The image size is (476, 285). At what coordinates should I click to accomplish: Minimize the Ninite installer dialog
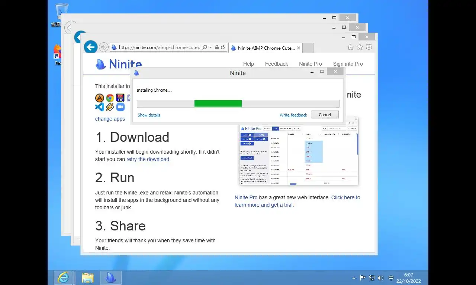pyautogui.click(x=312, y=72)
